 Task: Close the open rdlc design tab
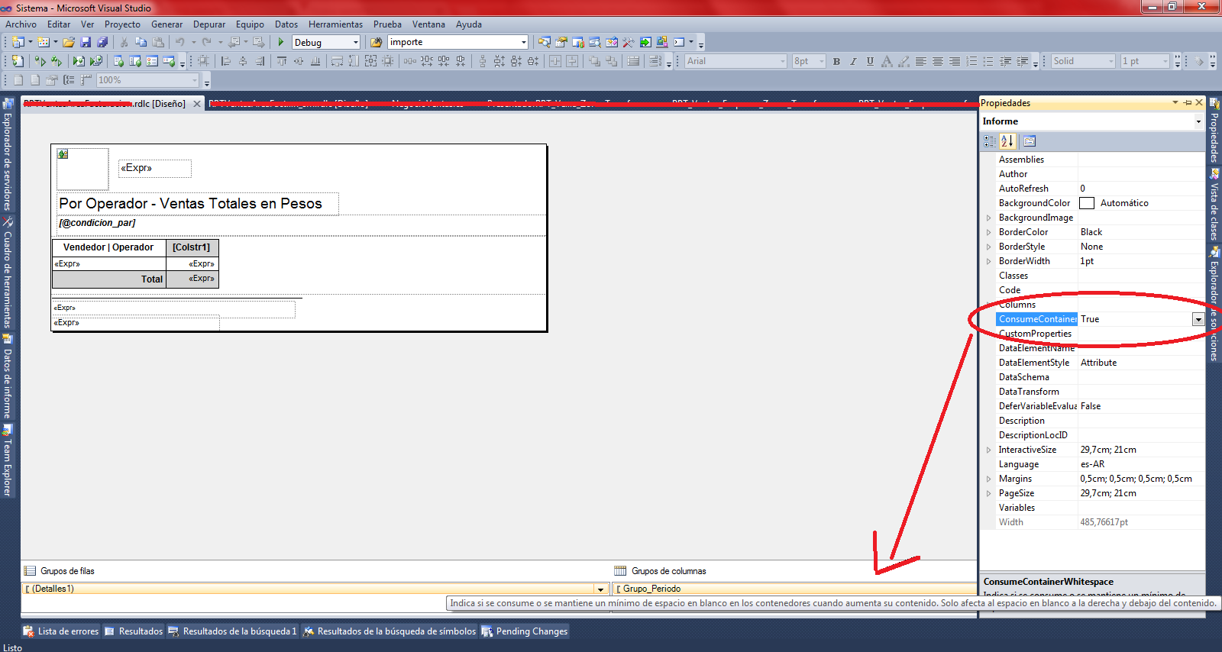[196, 104]
